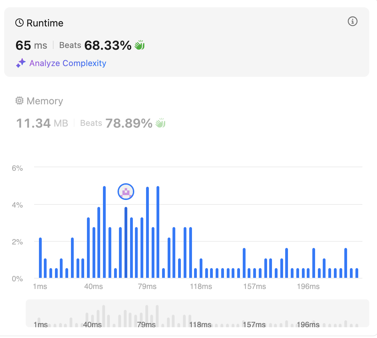Click the rightmost bar of the distribution chart
Image resolution: width=377 pixels, height=338 pixels.
356,273
